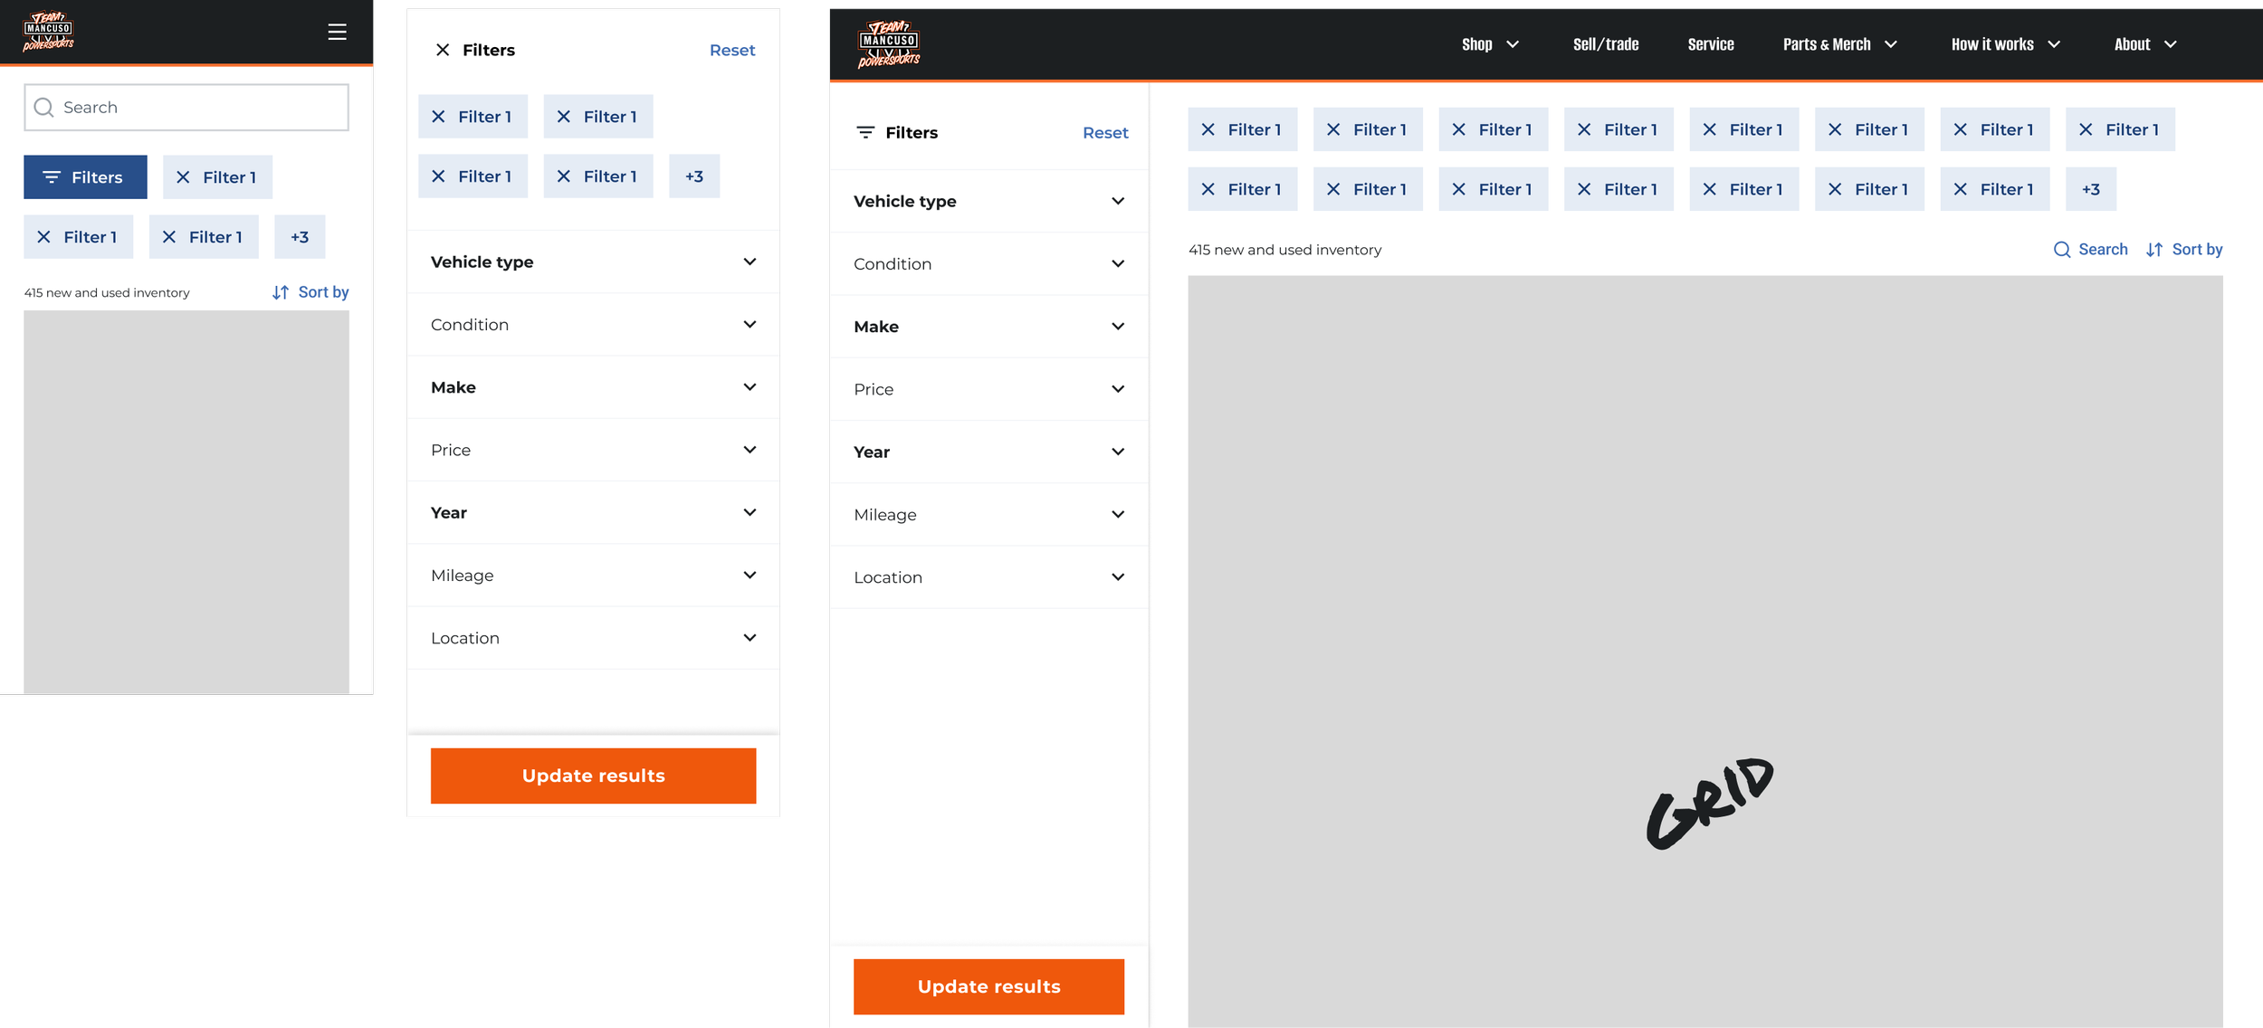Click the Search icon above the desktop grid
Image resolution: width=2263 pixels, height=1028 pixels.
[x=2063, y=249]
